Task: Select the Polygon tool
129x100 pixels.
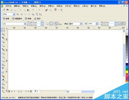Action: 3,61
